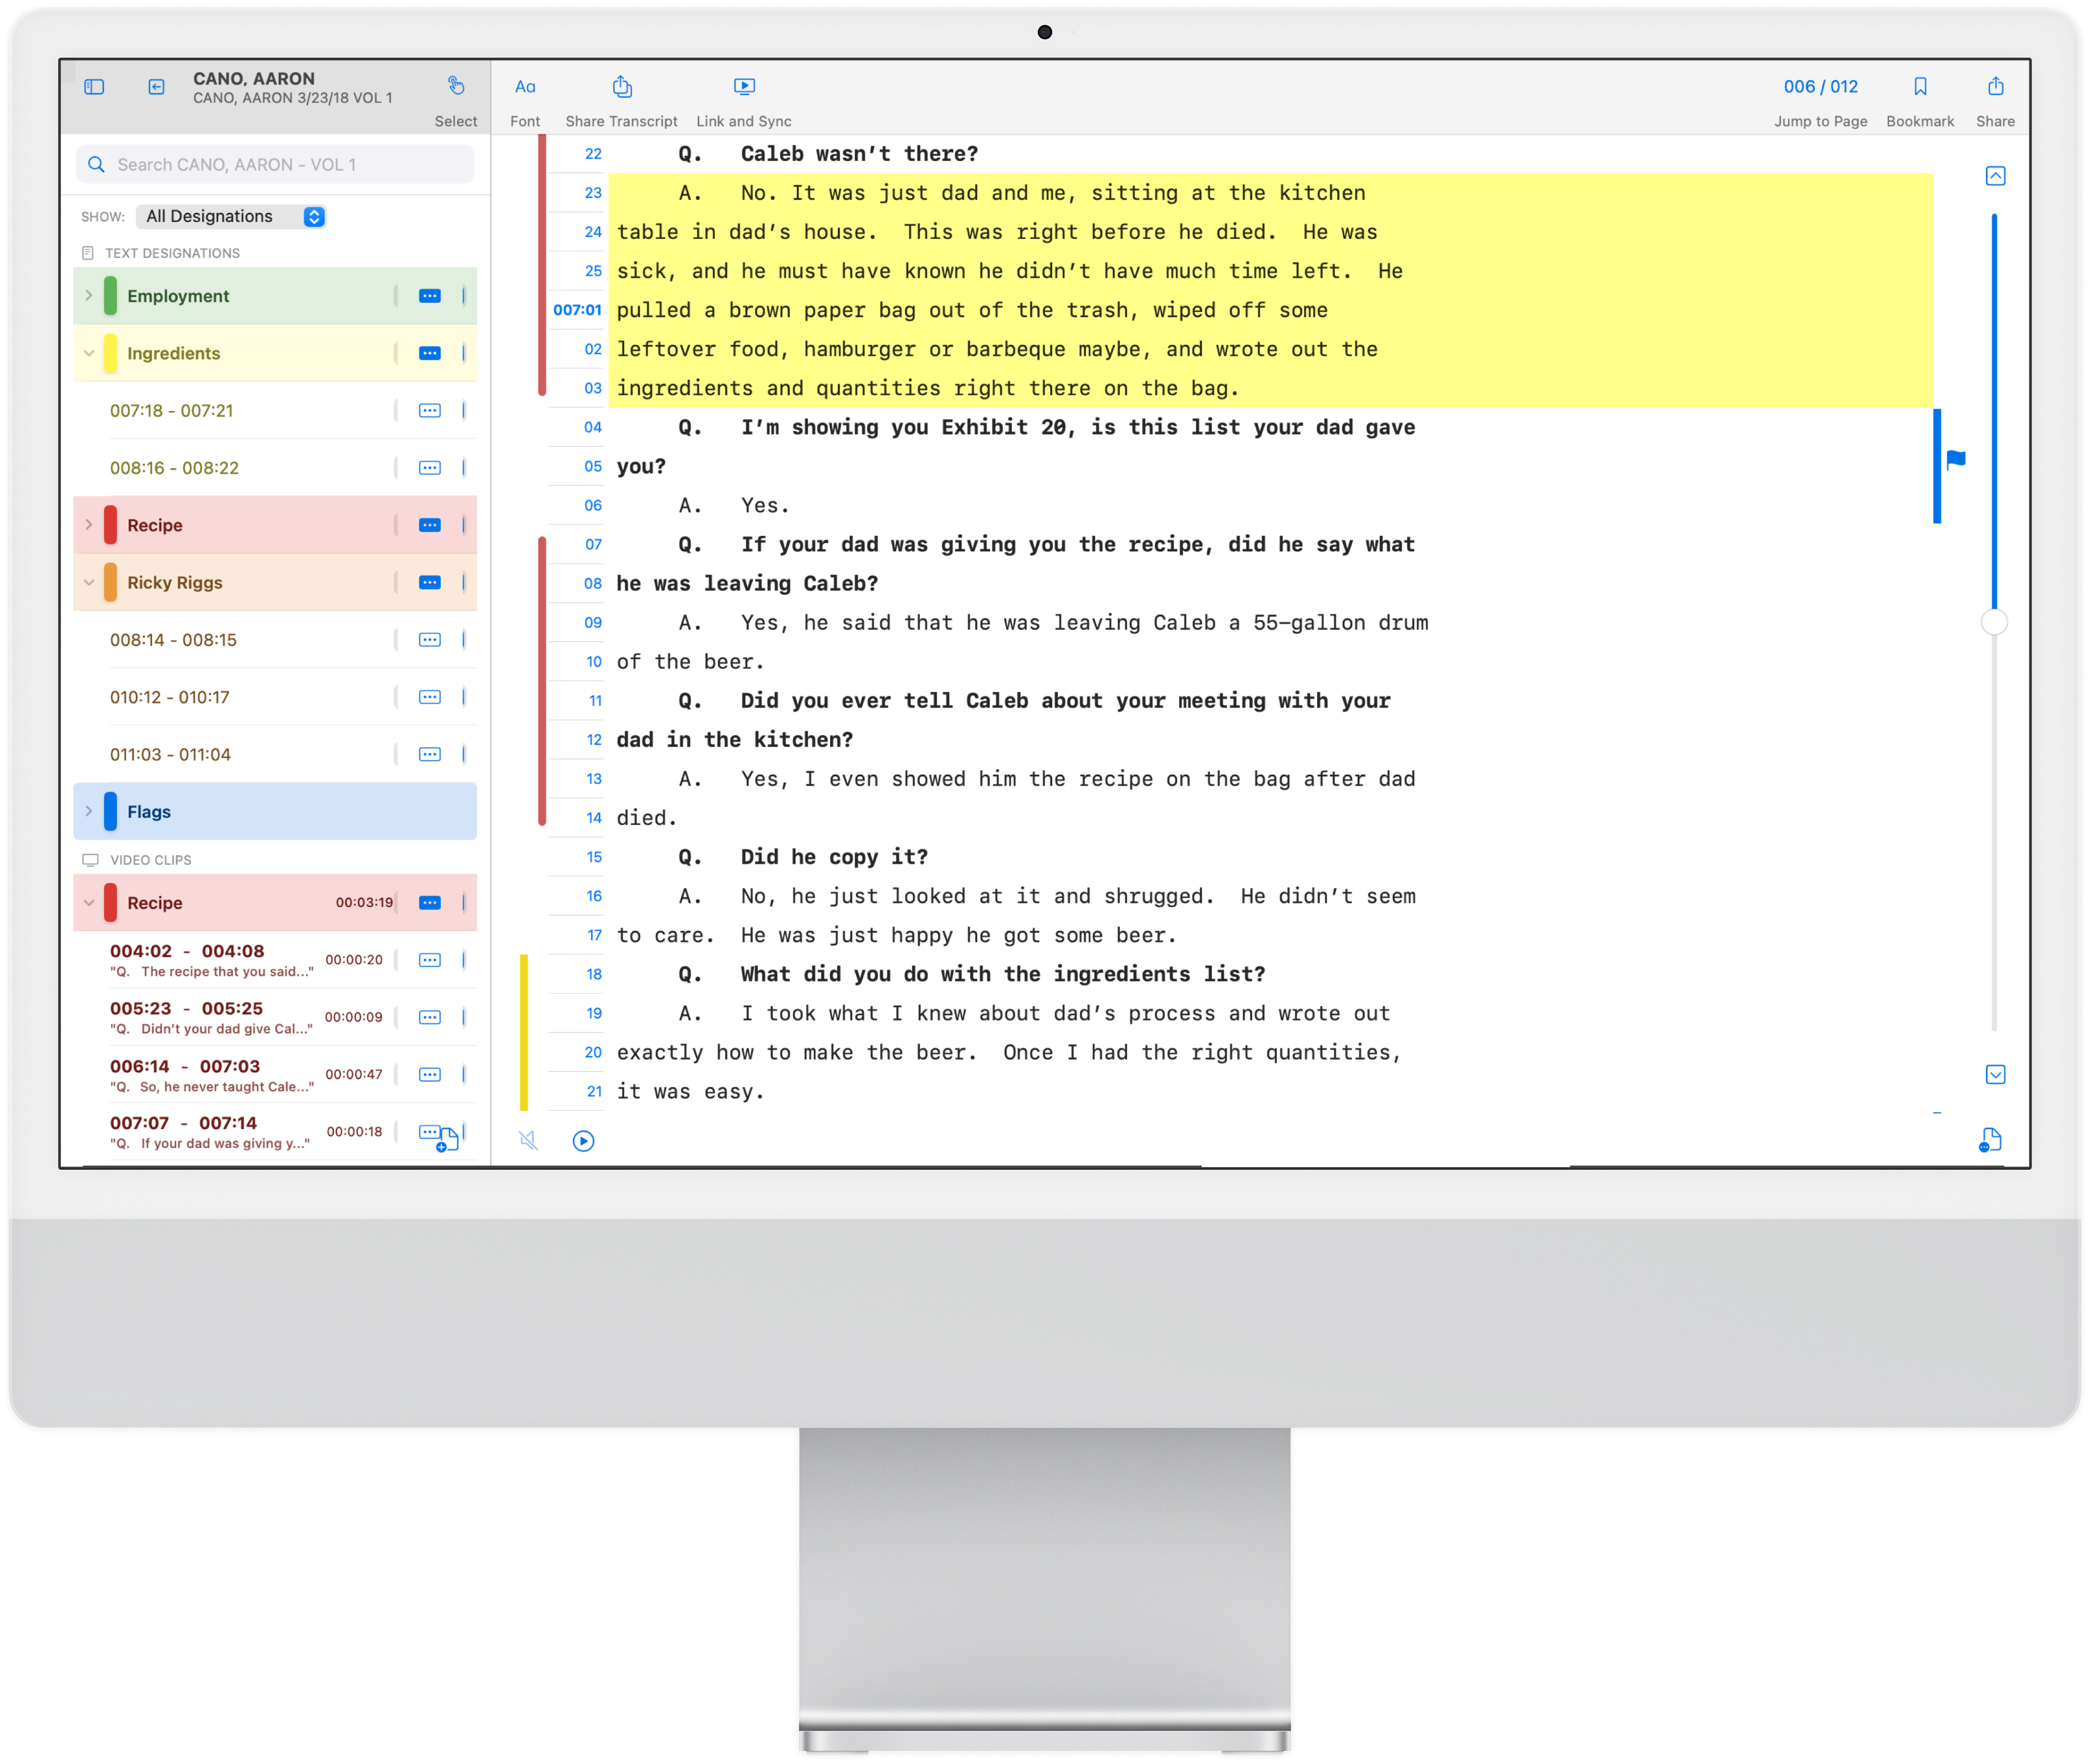Select the 008:16 - 008:22 designation
The image size is (2090, 1764).
[174, 468]
